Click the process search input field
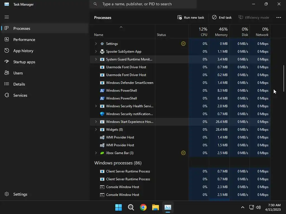 pyautogui.click(x=143, y=4)
